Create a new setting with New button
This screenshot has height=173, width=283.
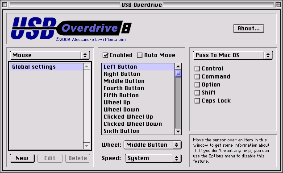[x=22, y=158]
